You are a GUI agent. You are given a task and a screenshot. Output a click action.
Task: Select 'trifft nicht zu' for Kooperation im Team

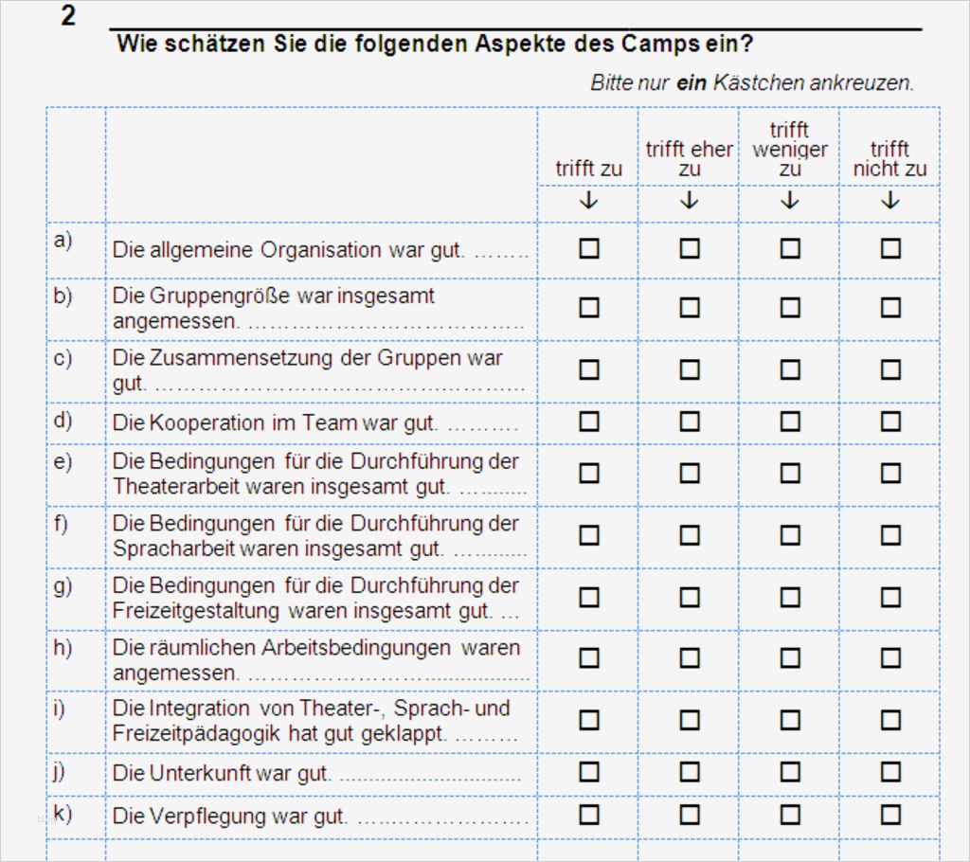(x=890, y=422)
